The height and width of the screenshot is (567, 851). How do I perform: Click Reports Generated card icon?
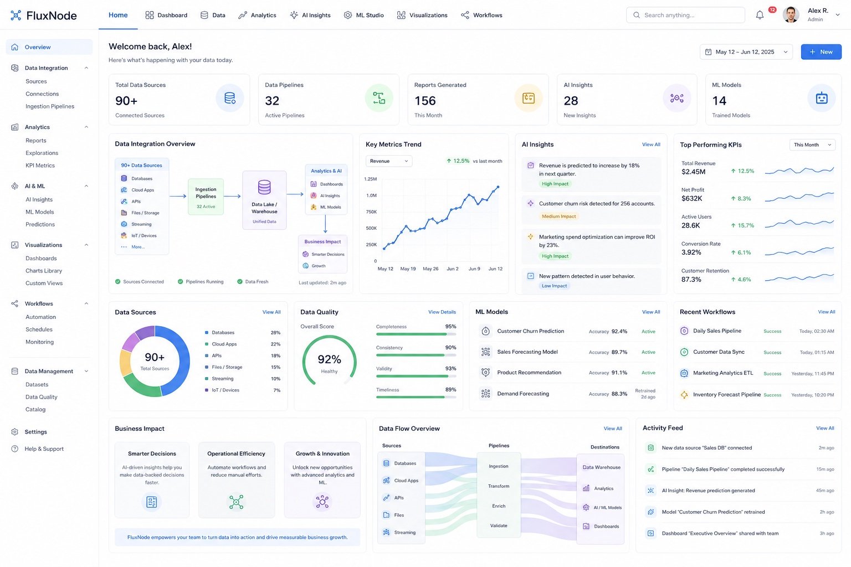[529, 99]
